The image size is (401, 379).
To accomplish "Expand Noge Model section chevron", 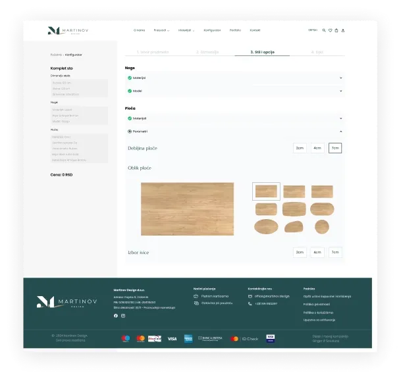I will click(340, 91).
